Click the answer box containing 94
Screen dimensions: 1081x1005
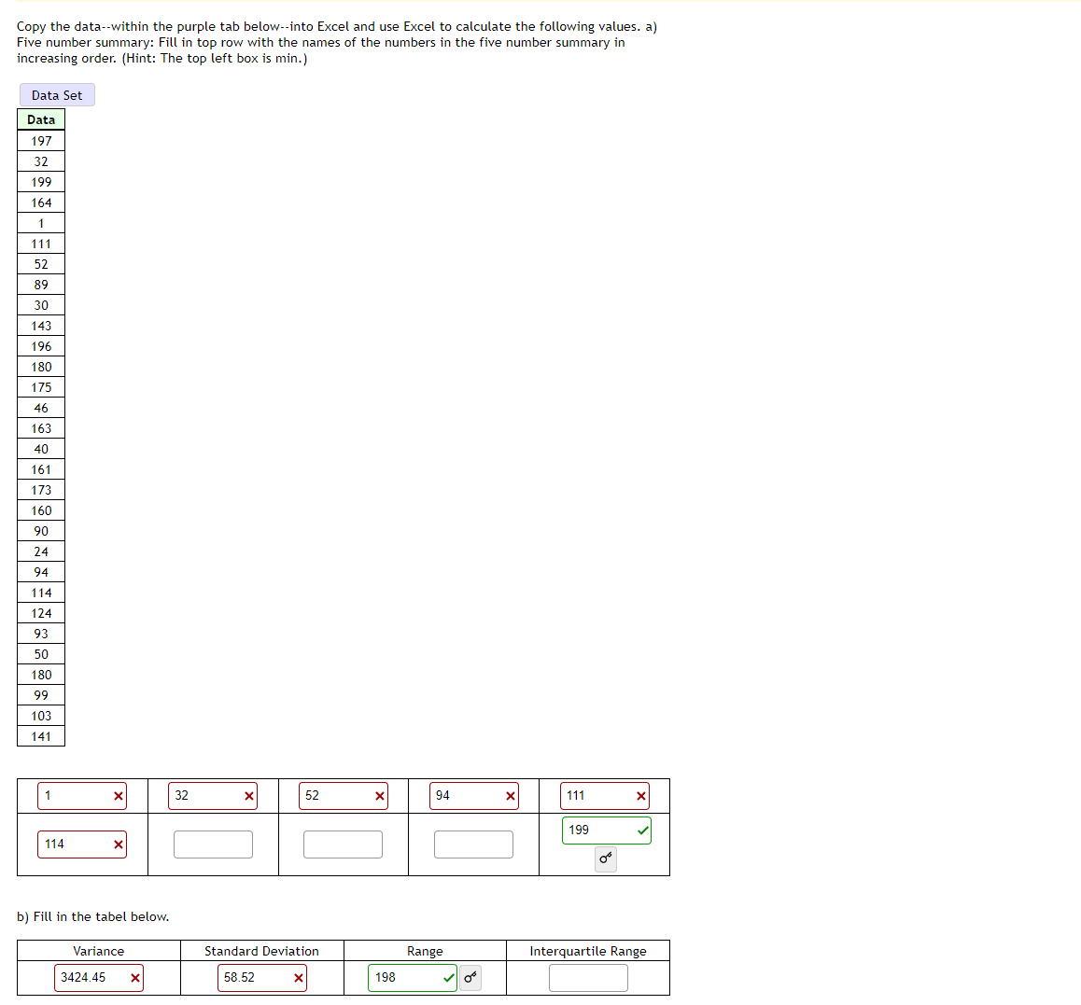click(474, 796)
